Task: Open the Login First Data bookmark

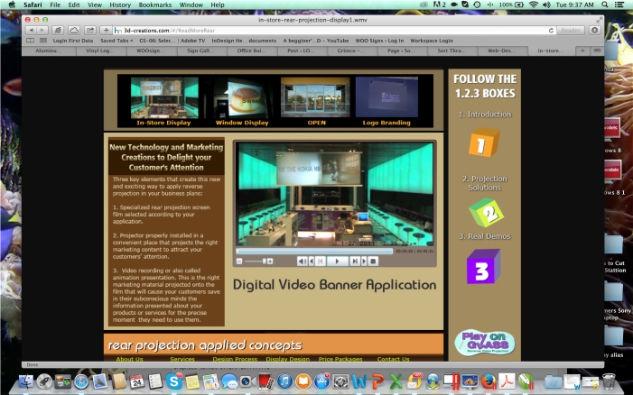Action: pyautogui.click(x=73, y=41)
